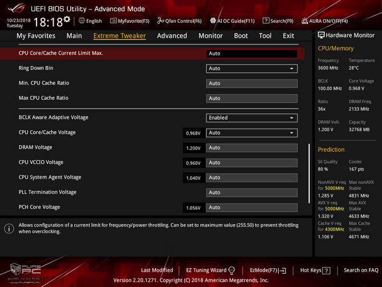This screenshot has width=382, height=287.
Task: Click the CPU VCCIO Voltage field
Action: (x=251, y=163)
